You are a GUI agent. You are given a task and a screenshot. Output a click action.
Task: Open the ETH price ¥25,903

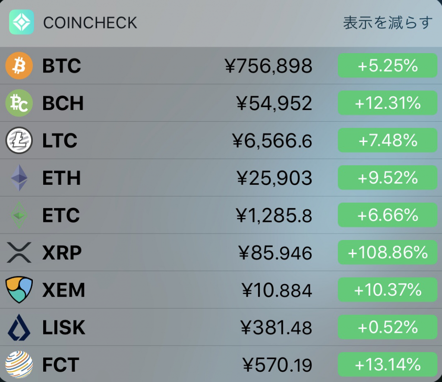274,178
